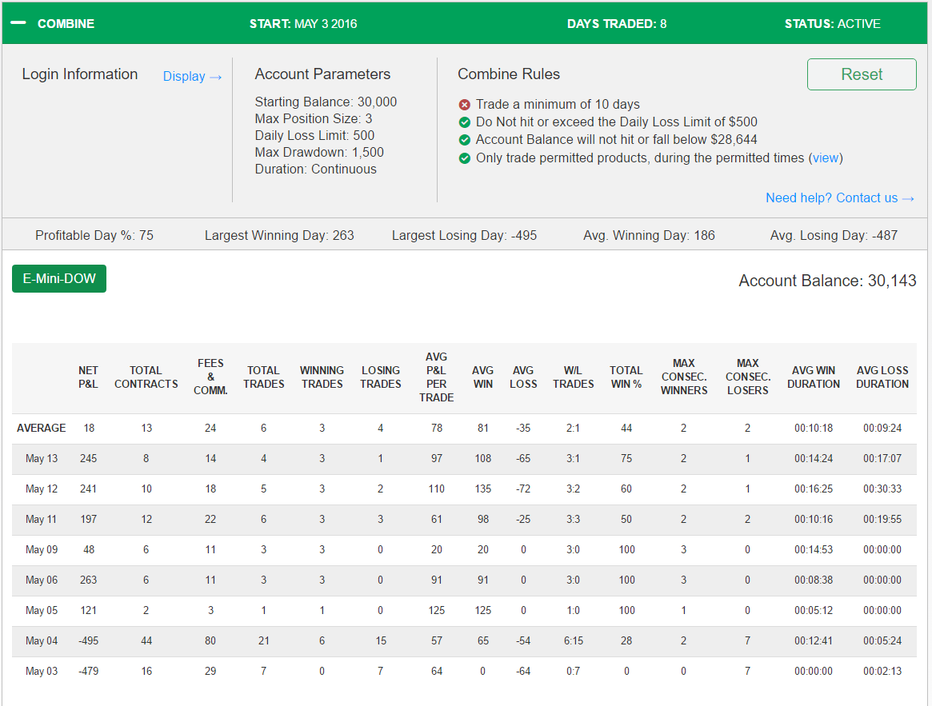Click the COMBINE title in the green header

[x=66, y=24]
